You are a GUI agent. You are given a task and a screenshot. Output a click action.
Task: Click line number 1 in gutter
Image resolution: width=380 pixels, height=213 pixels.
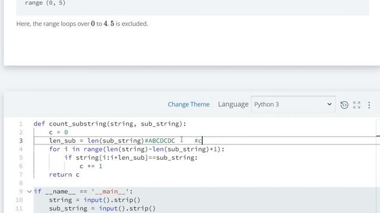tap(21, 124)
